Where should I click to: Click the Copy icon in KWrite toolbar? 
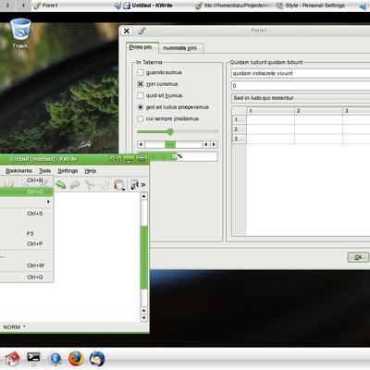coord(105,184)
